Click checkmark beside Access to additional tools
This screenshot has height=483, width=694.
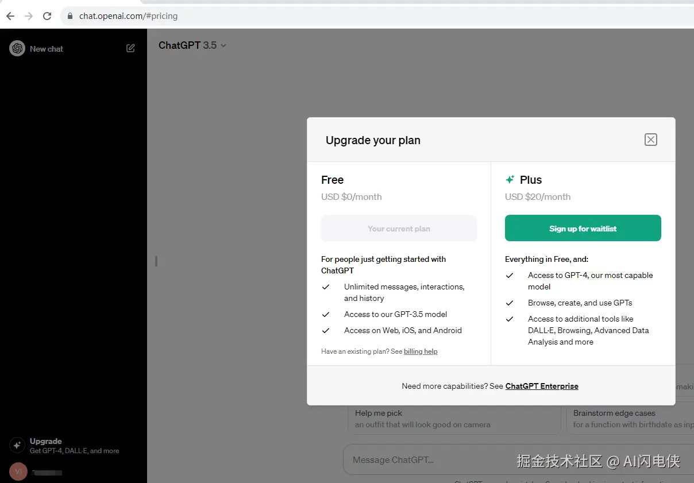tap(510, 319)
